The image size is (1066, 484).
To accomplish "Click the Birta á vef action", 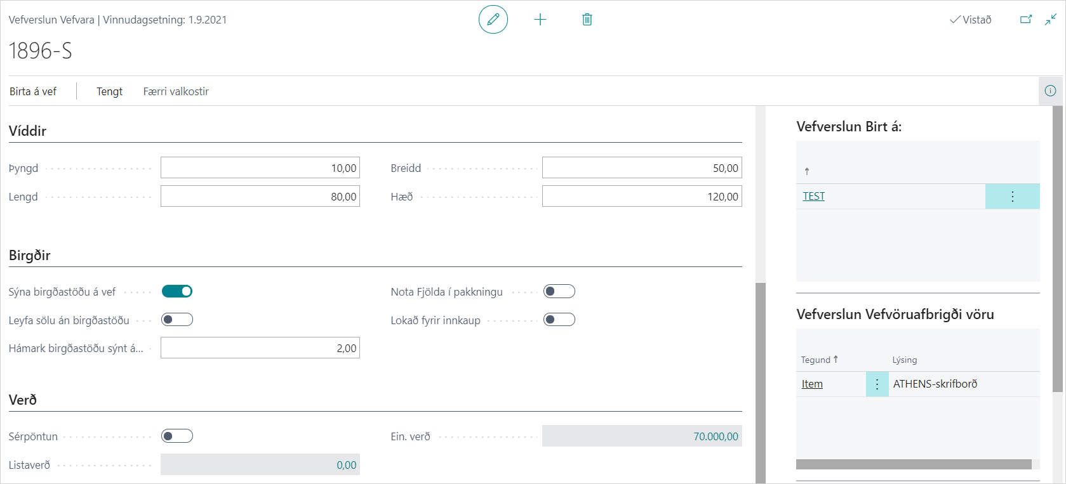I will (x=33, y=91).
